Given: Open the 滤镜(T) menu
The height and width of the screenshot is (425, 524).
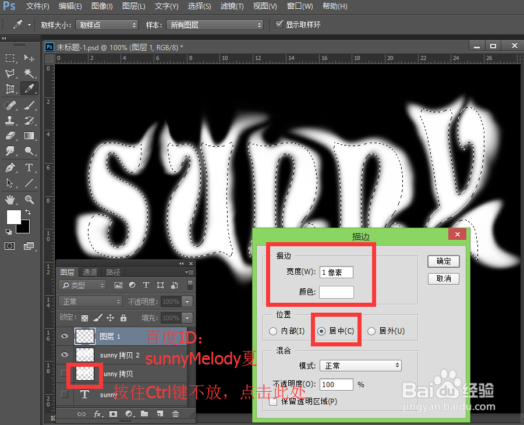Looking at the screenshot, I should tap(232, 6).
